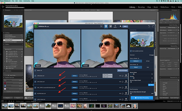Click Find More Services Online
This screenshot has height=111, width=182.
[x=13, y=92]
